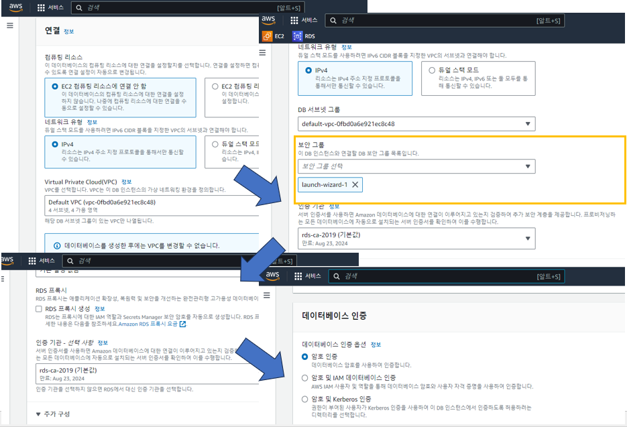Select 암호 및 Kerberos 인증 option
627x427 pixels.
[304, 399]
